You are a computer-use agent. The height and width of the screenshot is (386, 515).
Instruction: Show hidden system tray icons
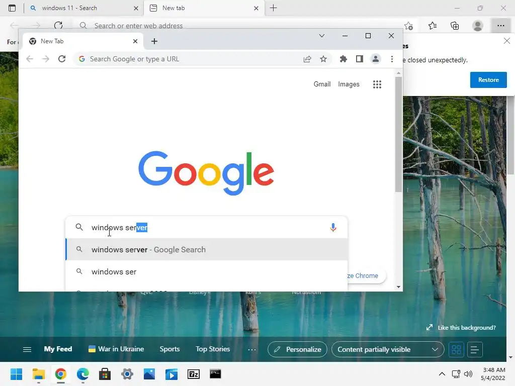(x=442, y=374)
